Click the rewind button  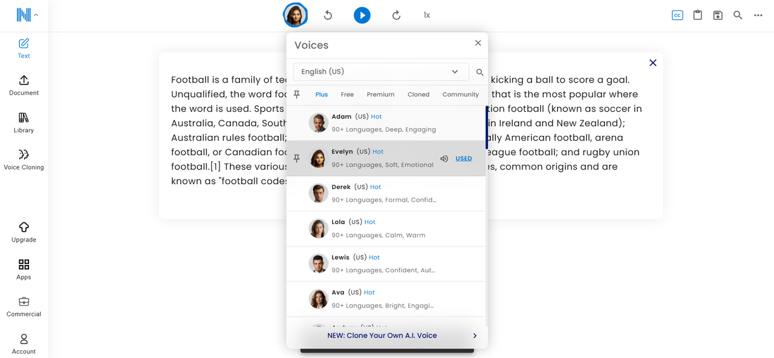[328, 15]
